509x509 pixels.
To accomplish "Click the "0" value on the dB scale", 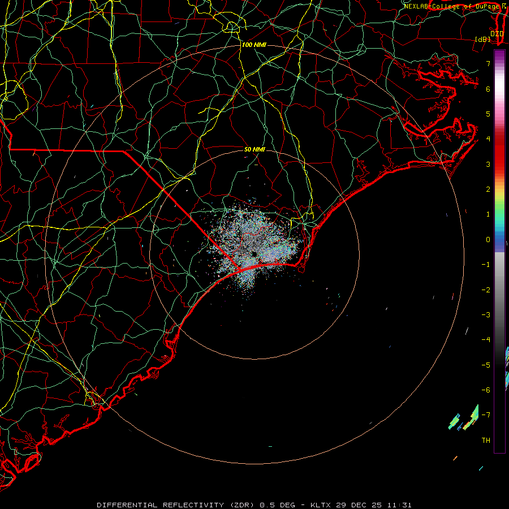I will coord(488,240).
